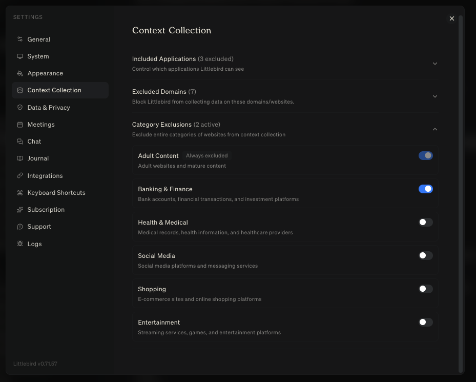Go to the Subscription settings page
The image size is (476, 382).
pyautogui.click(x=46, y=210)
